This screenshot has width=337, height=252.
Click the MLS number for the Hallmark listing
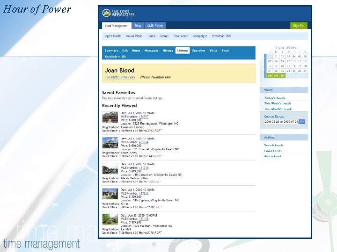click(143, 219)
